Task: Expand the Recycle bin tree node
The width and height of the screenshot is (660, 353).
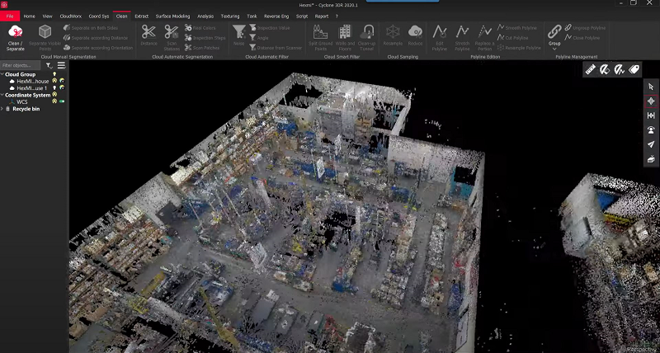Action: [x=2, y=108]
